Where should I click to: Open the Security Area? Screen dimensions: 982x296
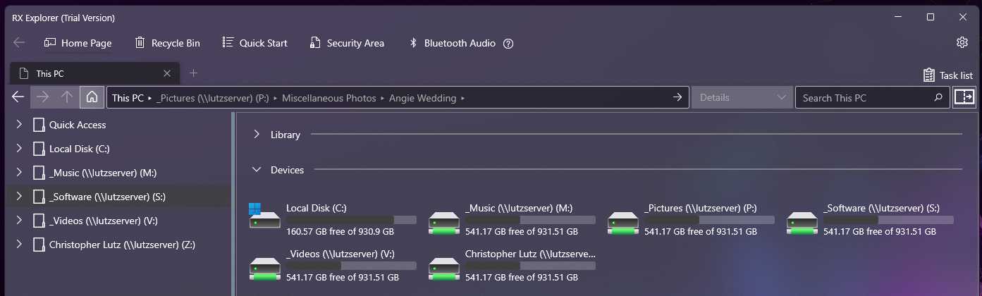tap(348, 43)
